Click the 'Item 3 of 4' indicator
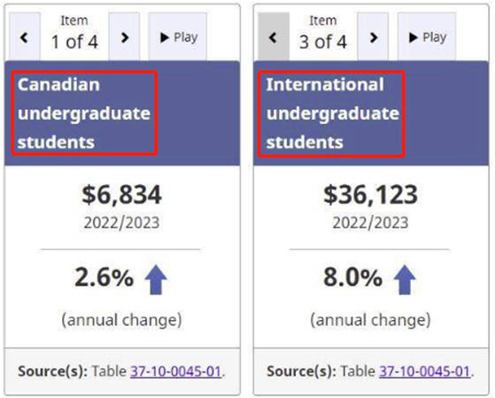This screenshot has width=495, height=398. 323,33
